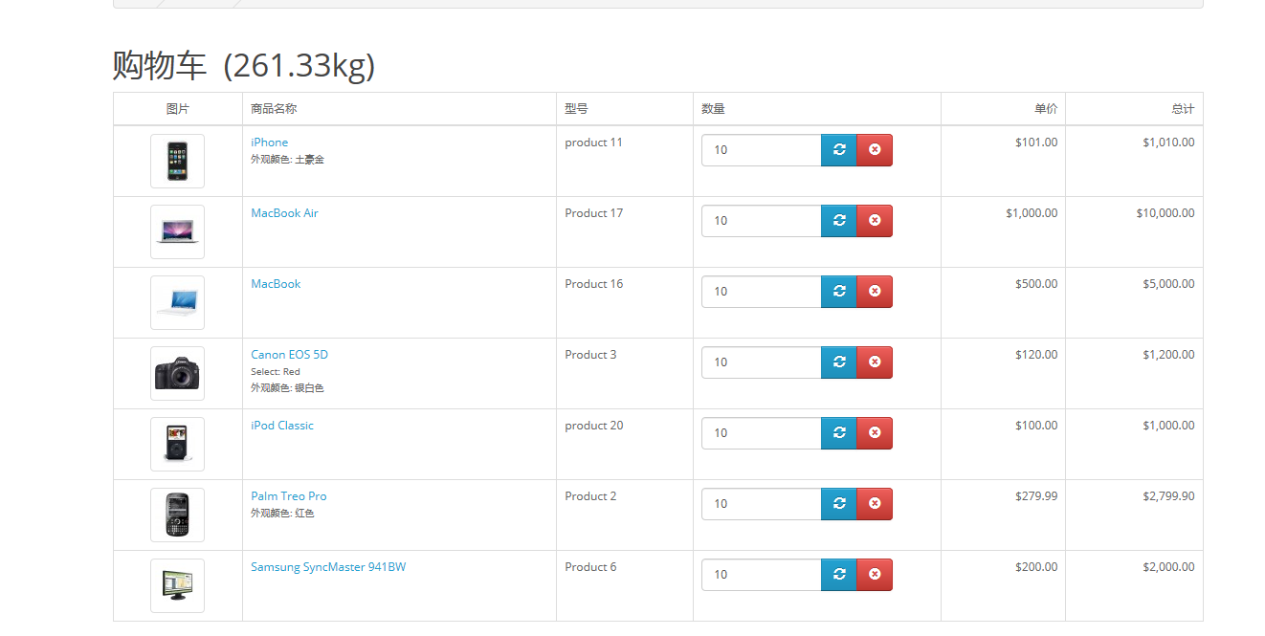Remove iPhone from the cart
The image size is (1265, 636).
875,150
